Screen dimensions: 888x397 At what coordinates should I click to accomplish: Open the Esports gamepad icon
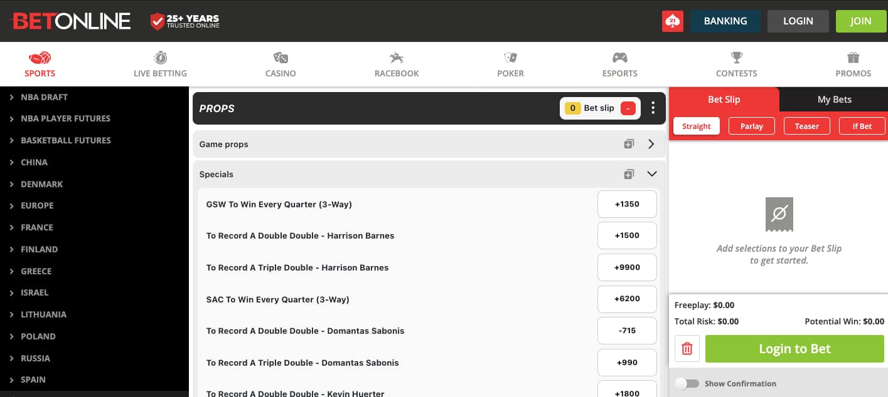tap(619, 58)
